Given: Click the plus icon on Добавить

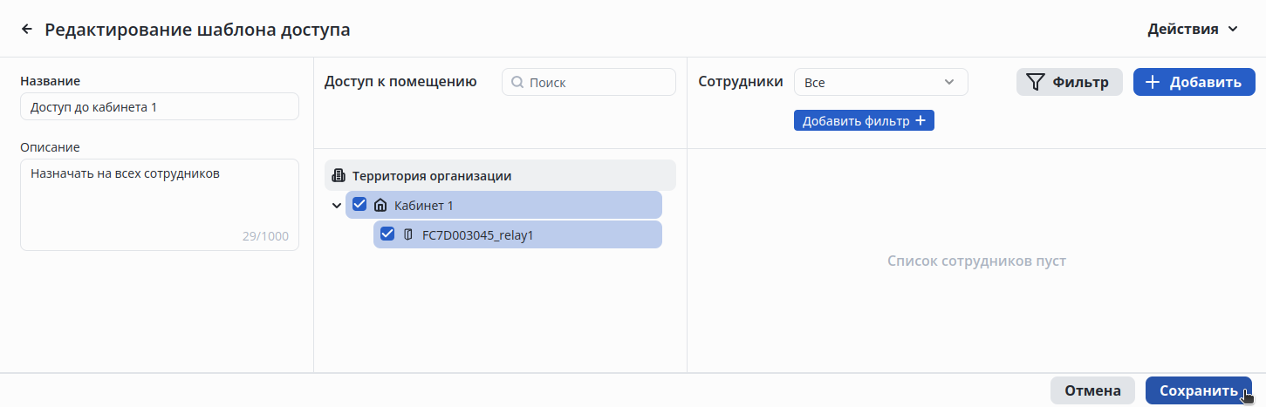Looking at the screenshot, I should pyautogui.click(x=1153, y=83).
